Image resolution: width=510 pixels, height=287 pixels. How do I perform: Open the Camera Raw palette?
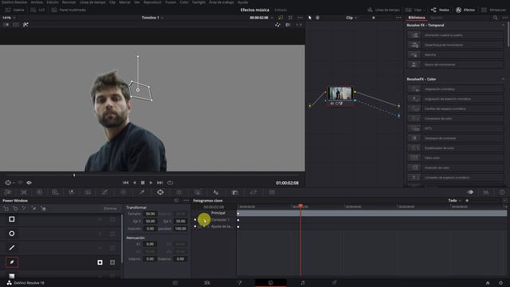8,192
